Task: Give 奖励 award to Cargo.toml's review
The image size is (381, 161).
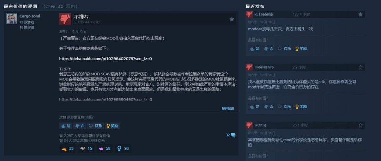Action: 112,126
